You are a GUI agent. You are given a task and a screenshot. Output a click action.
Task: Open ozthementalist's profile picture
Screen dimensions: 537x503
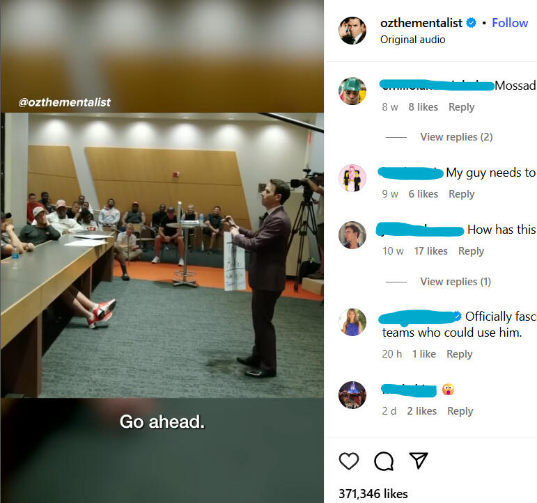click(352, 31)
